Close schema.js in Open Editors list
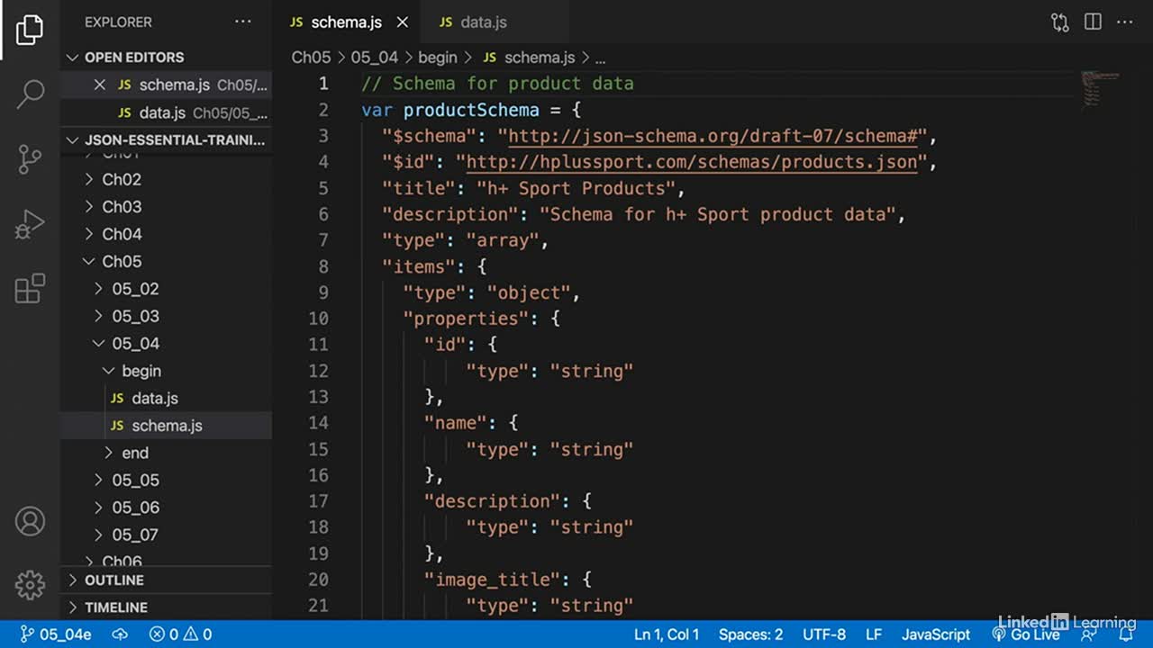 point(100,85)
